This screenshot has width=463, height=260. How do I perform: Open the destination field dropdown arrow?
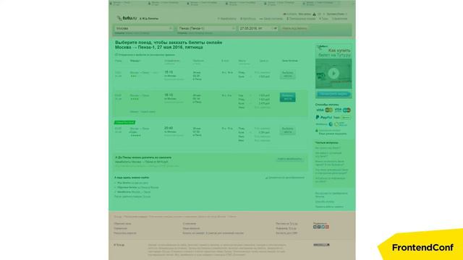[233, 28]
